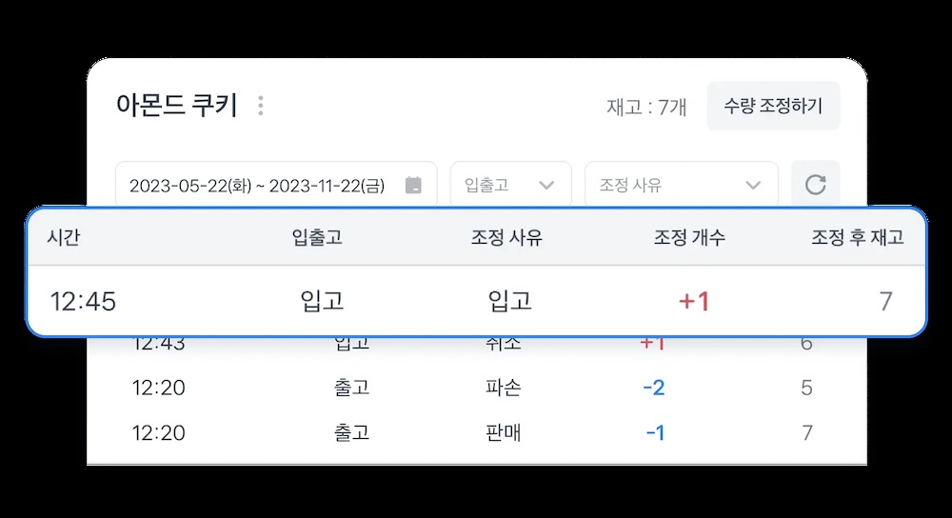The image size is (952, 518).
Task: Expand the 조정 사유 dropdown
Action: (x=681, y=185)
